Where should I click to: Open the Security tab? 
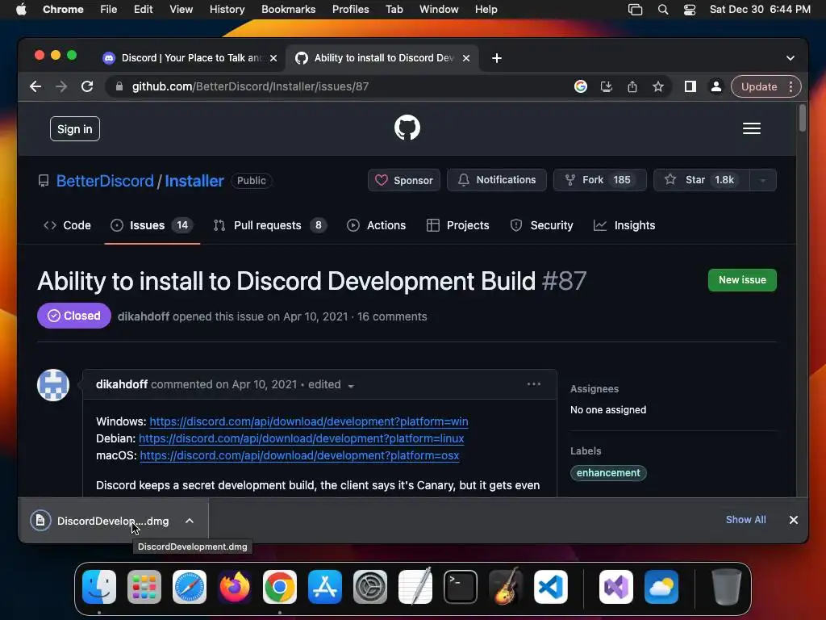pos(541,225)
